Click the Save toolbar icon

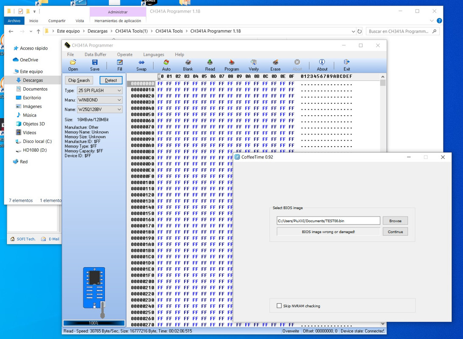point(95,65)
